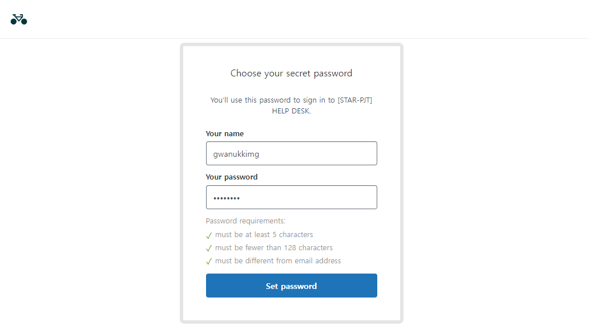The width and height of the screenshot is (589, 326).
Task: Click "must be fewer than 128 characters" text
Action: pyautogui.click(x=273, y=248)
